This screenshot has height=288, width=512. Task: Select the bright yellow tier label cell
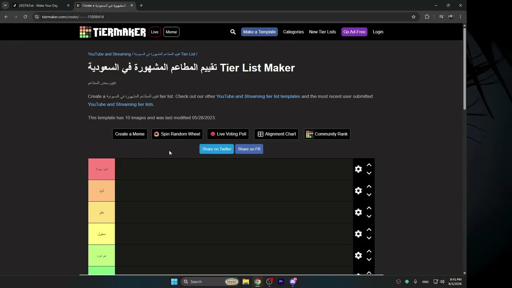tap(102, 234)
